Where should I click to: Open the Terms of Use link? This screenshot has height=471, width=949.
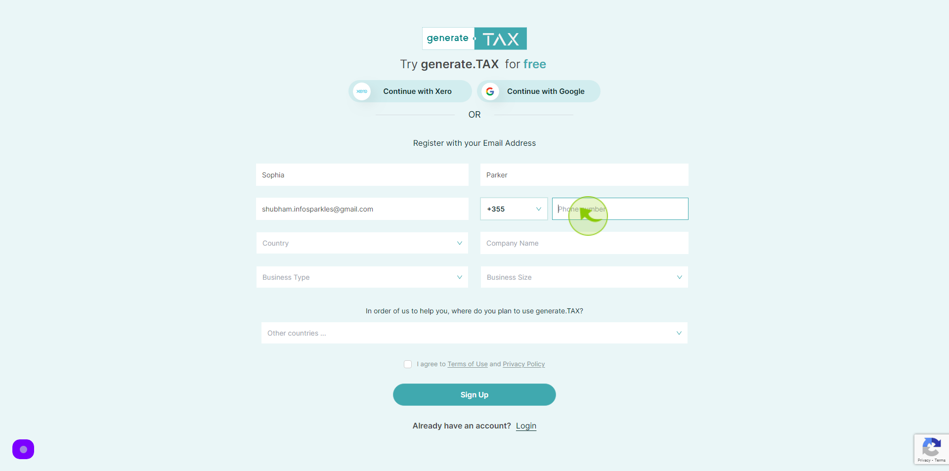468,364
